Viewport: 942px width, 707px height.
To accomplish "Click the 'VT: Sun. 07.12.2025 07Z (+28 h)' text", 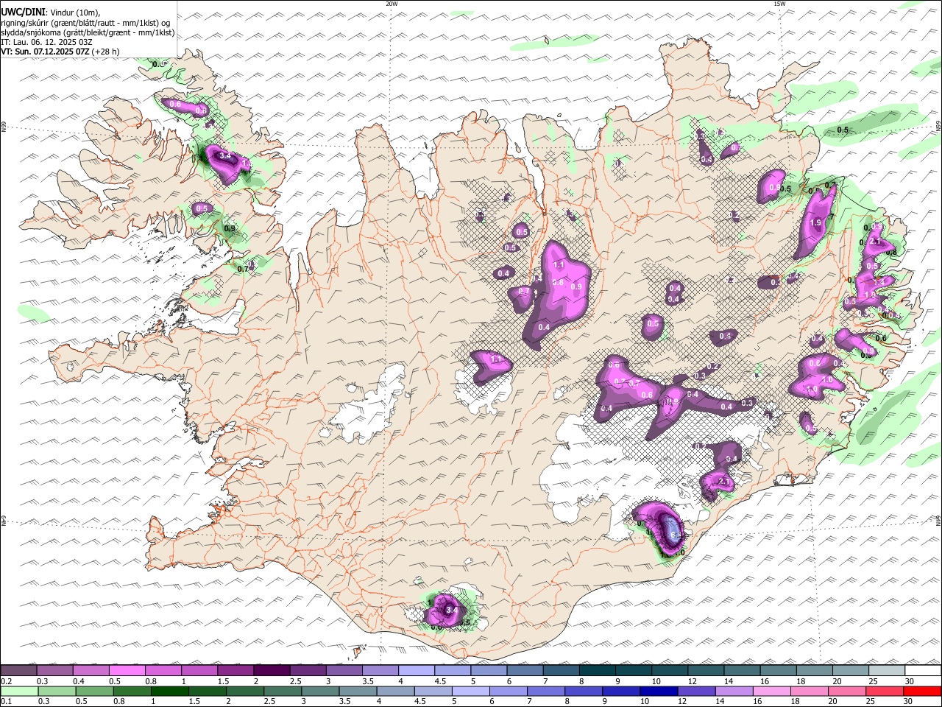I will point(60,52).
